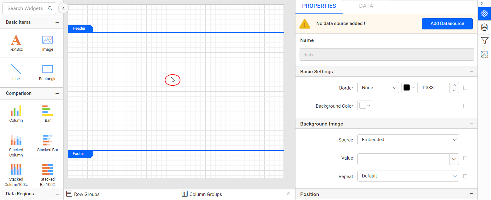Collapse the Basic Items section

click(57, 22)
